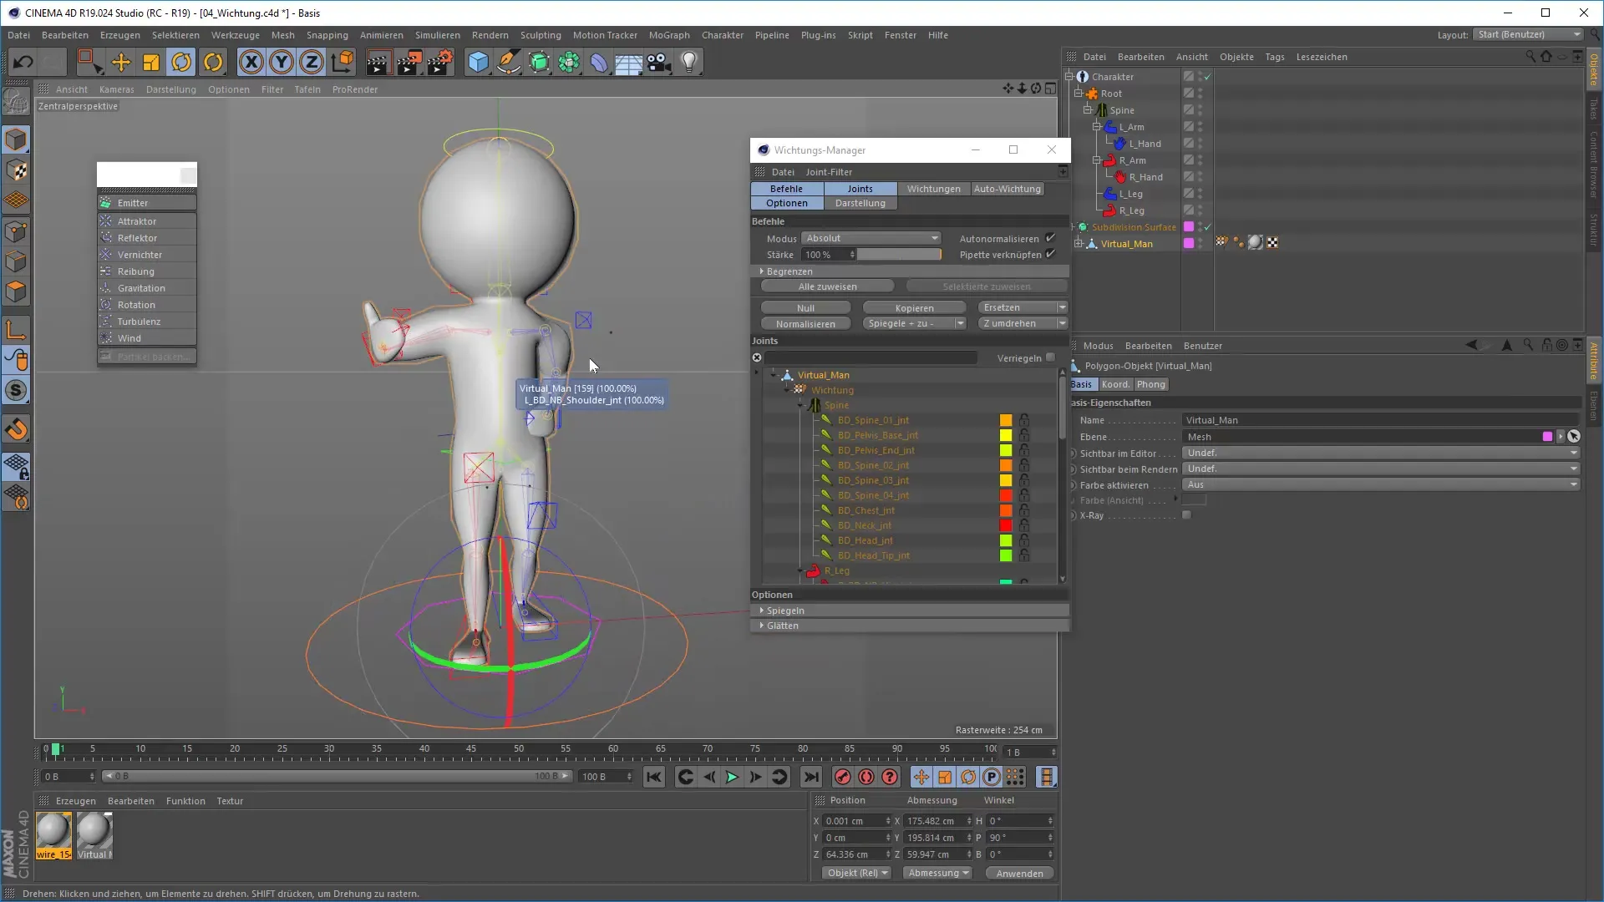Select wire material thumbnail
This screenshot has width=1604, height=902.
point(53,836)
